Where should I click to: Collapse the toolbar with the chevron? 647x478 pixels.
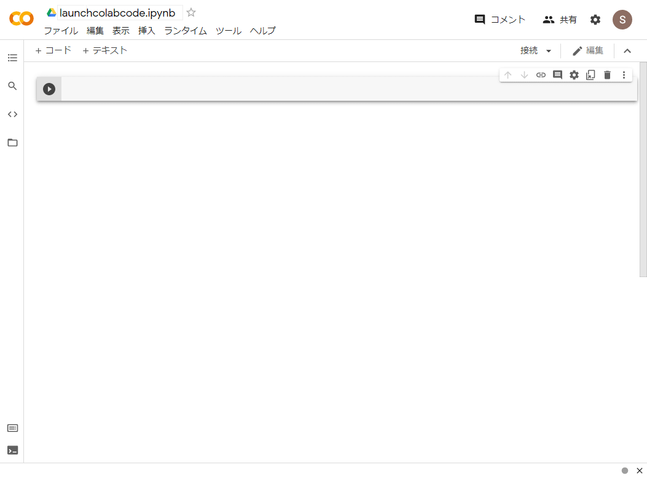click(x=627, y=50)
